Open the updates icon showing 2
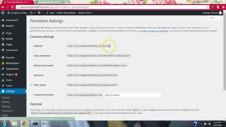Screen dimensions: 226x127 32,13
